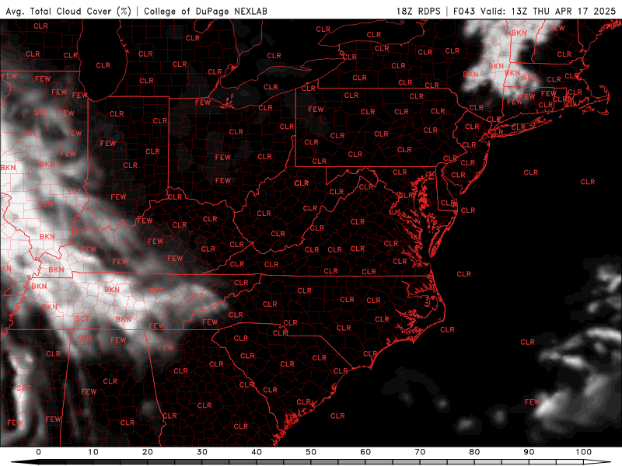The image size is (622, 466).
Task: Click the '50' value on the cloud cover scale
Action: click(311, 452)
